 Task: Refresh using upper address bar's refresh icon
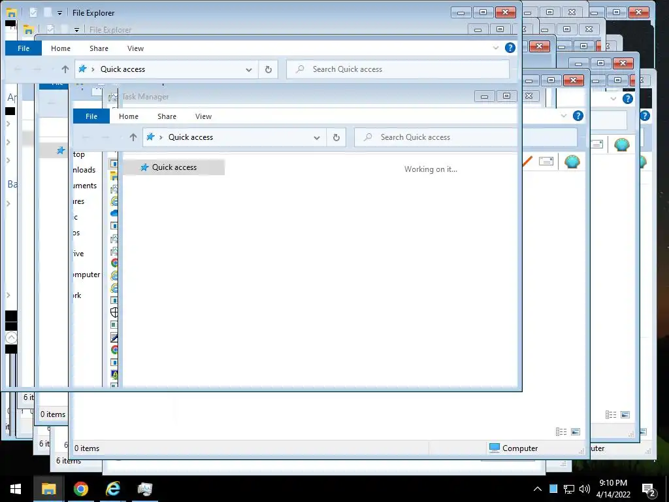point(269,69)
